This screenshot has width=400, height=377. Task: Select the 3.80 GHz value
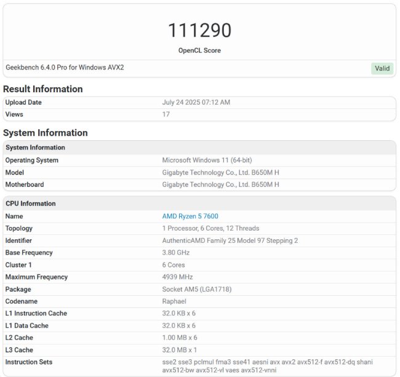[176, 253]
